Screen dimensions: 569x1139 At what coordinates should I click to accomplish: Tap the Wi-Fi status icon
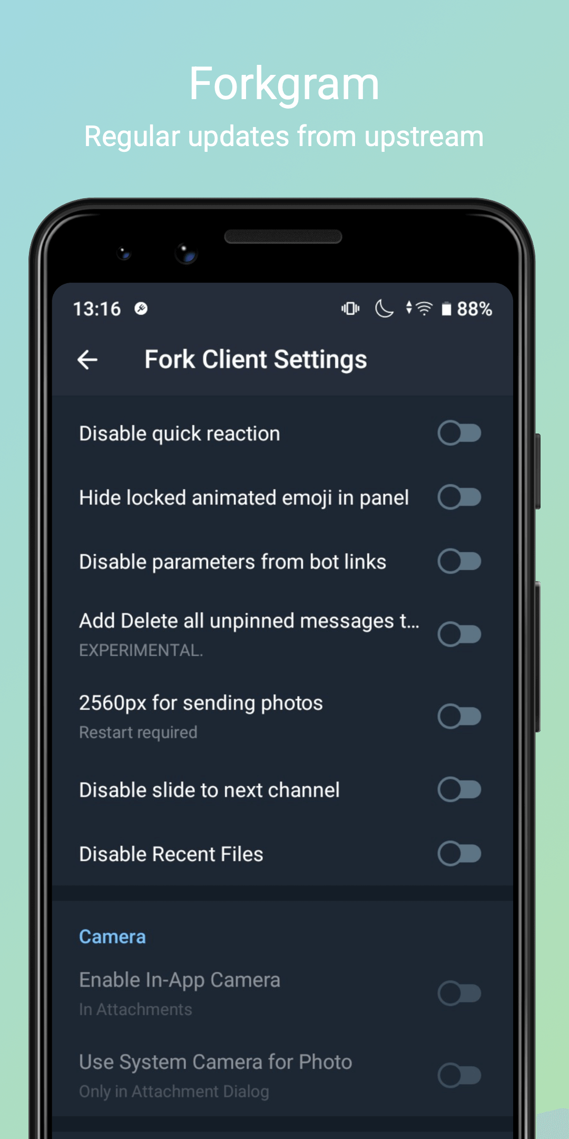[x=424, y=308]
